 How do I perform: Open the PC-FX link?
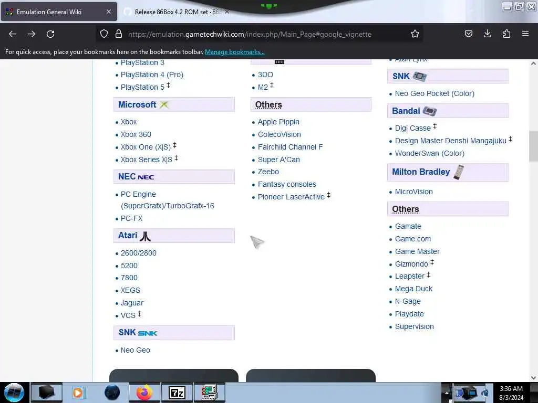[131, 218]
